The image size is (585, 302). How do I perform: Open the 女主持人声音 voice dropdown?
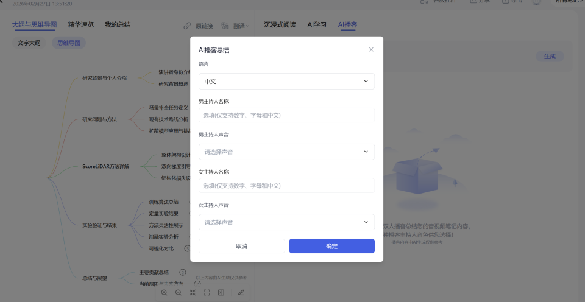(x=286, y=222)
